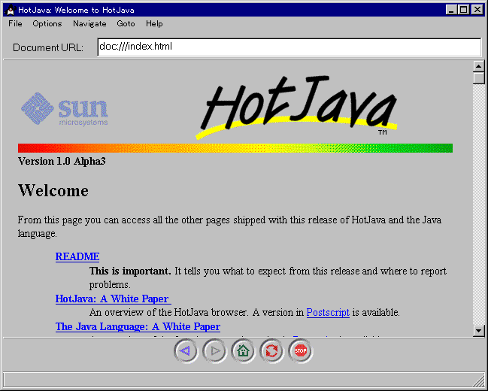The image size is (488, 391).
Task: Click the Document URL label
Action: tap(48, 47)
